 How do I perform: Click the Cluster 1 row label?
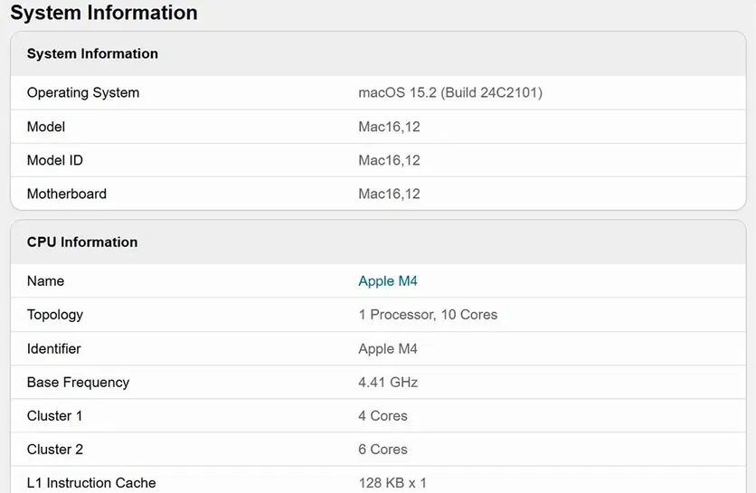coord(55,416)
